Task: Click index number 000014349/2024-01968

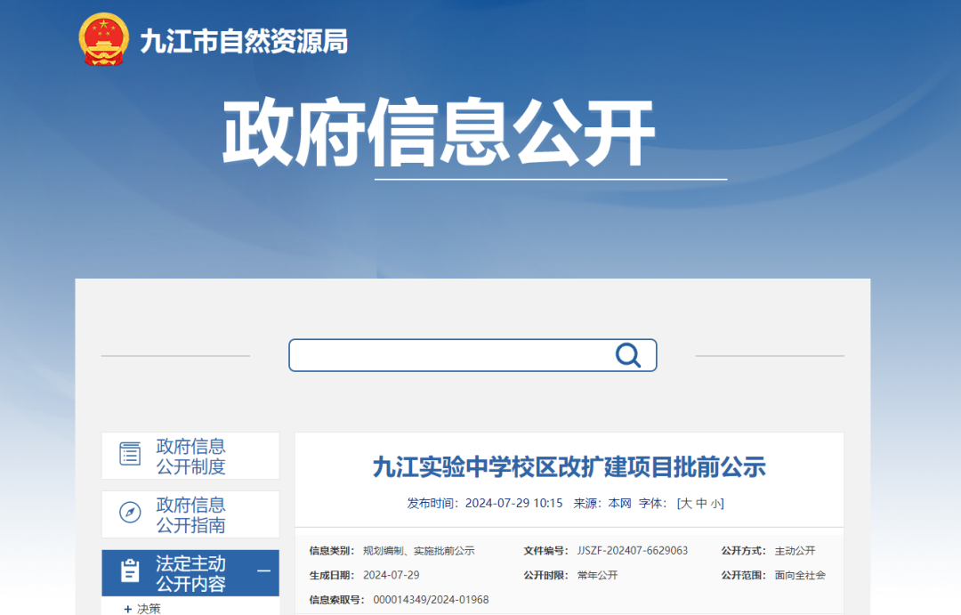Action: coord(431,600)
